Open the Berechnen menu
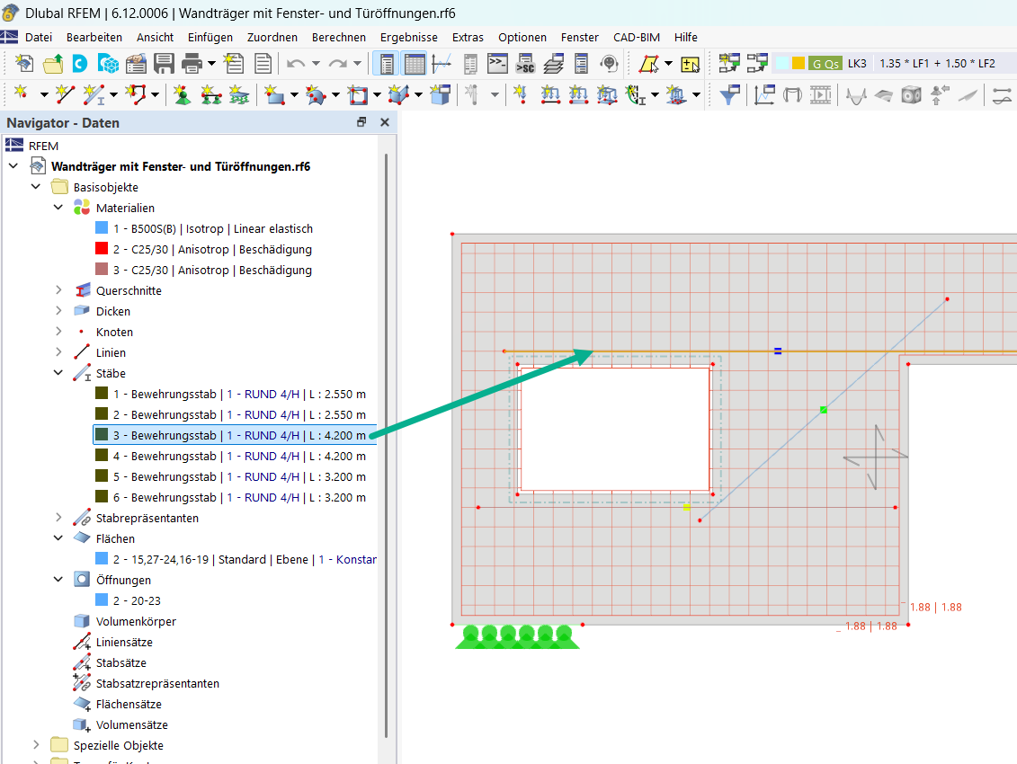This screenshot has width=1017, height=764. click(338, 37)
